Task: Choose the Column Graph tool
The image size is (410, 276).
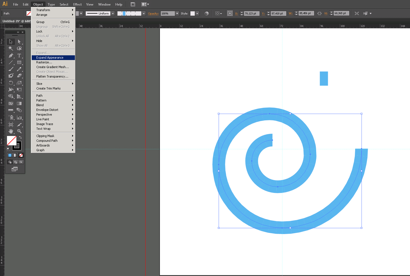Action: coord(19,117)
